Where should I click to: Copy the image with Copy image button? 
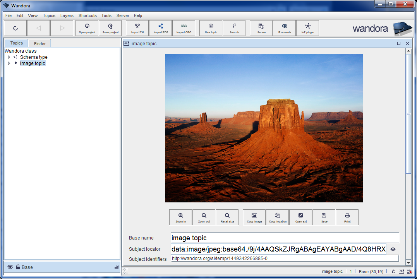tap(254, 217)
